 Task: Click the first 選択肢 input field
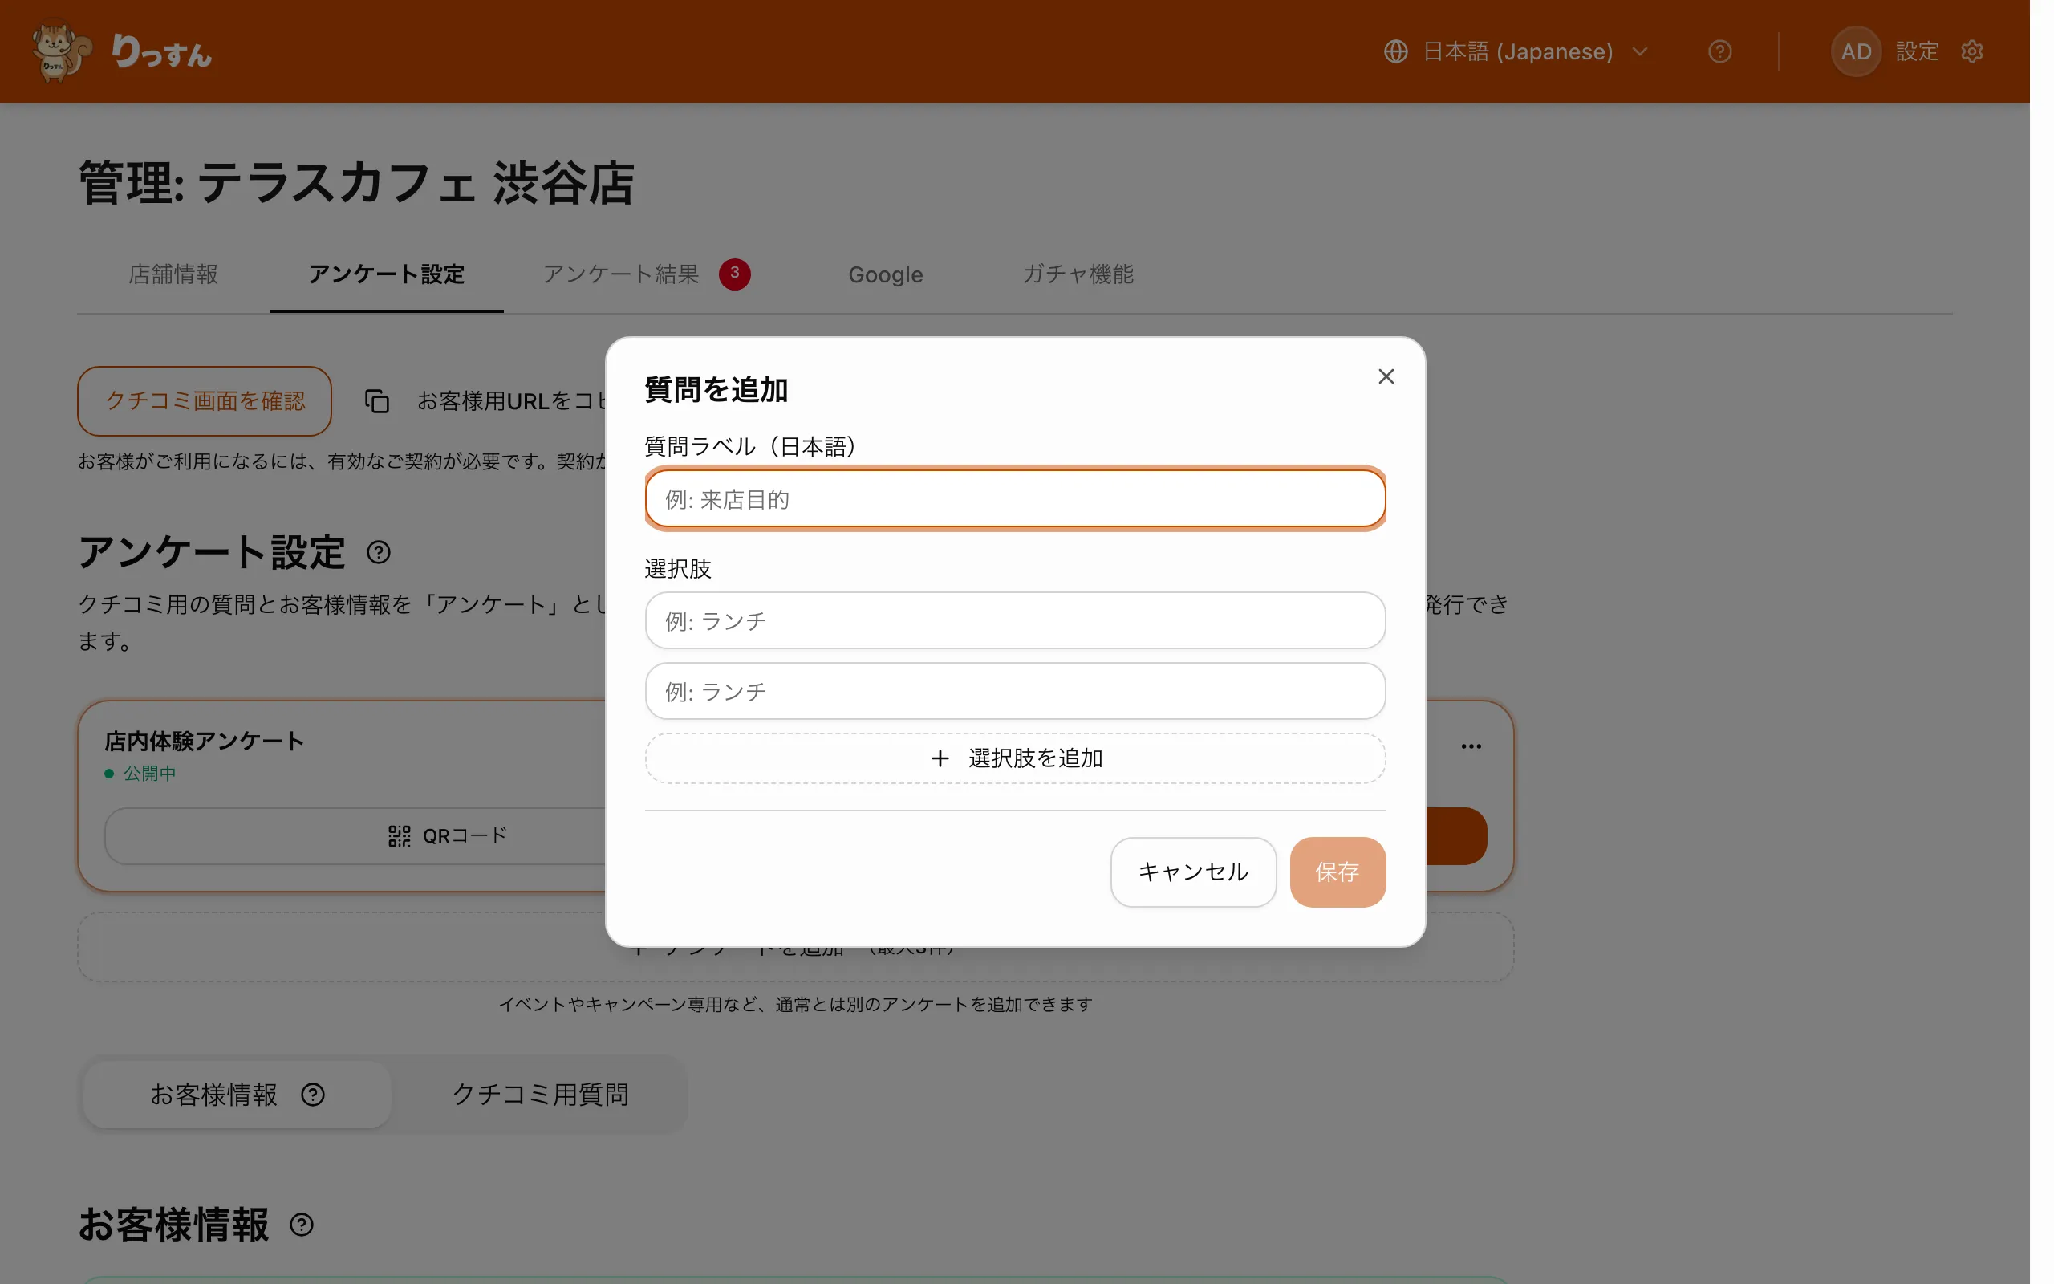(1015, 621)
